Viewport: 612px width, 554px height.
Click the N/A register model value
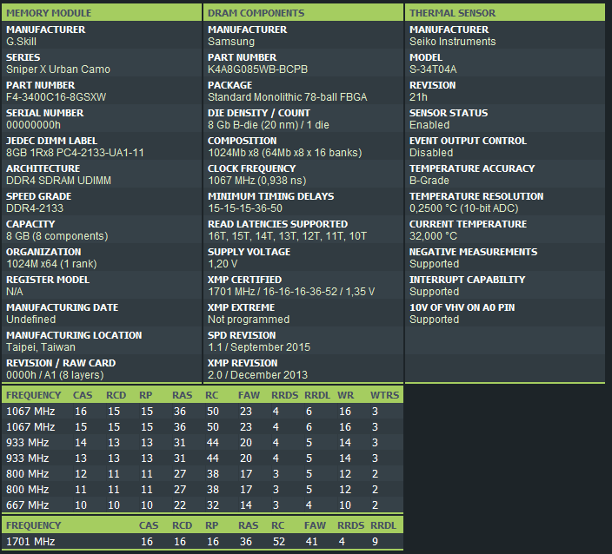15,291
